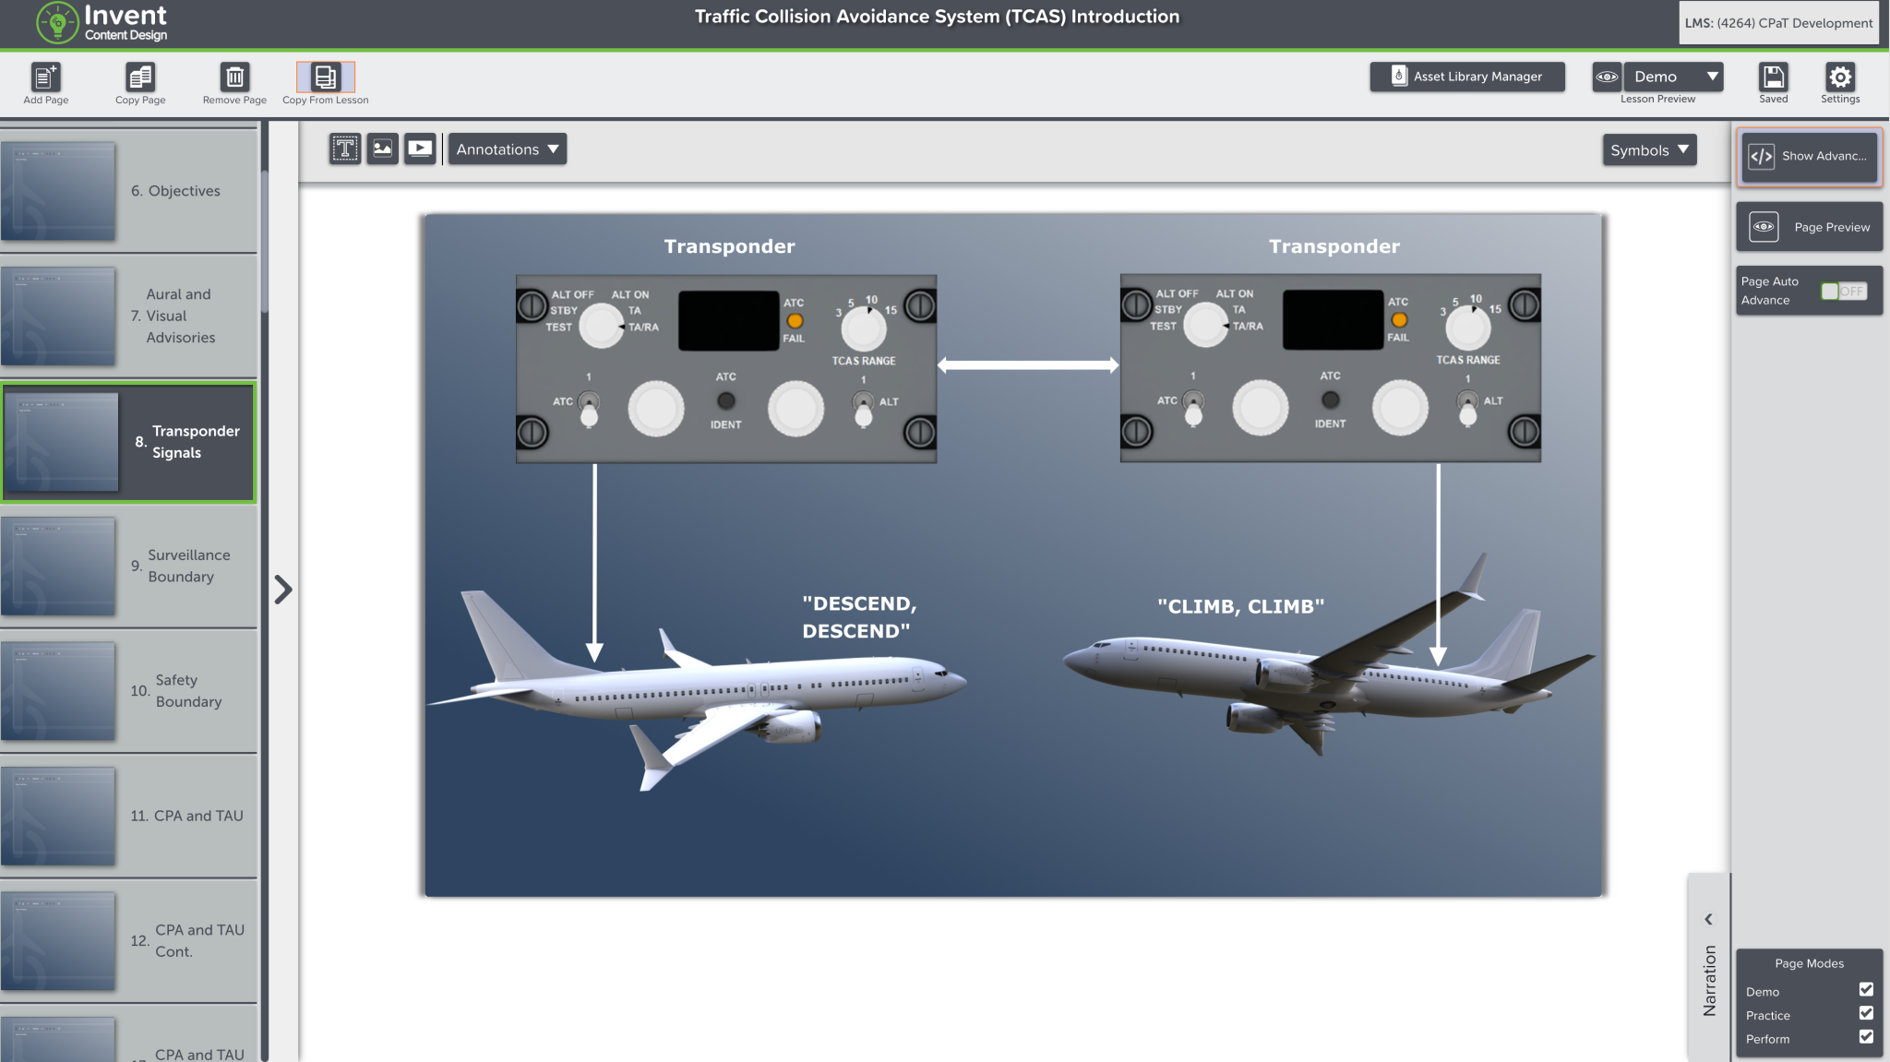The height and width of the screenshot is (1062, 1890).
Task: Select page 7 Aural and Visual Advisories
Action: pyautogui.click(x=128, y=316)
